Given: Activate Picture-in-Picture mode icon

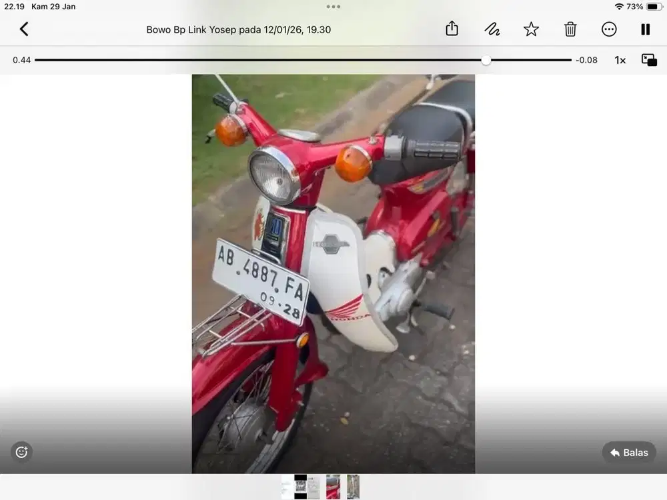Looking at the screenshot, I should pyautogui.click(x=650, y=59).
